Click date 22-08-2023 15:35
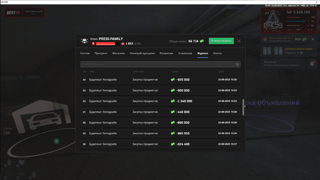Viewport: 320px width, 180px height. click(227, 80)
